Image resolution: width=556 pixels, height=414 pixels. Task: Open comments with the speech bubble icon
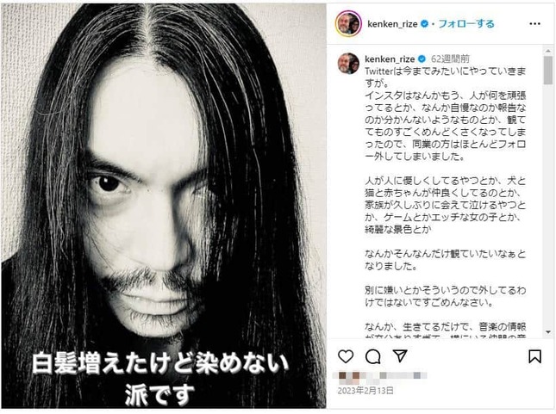click(x=373, y=356)
